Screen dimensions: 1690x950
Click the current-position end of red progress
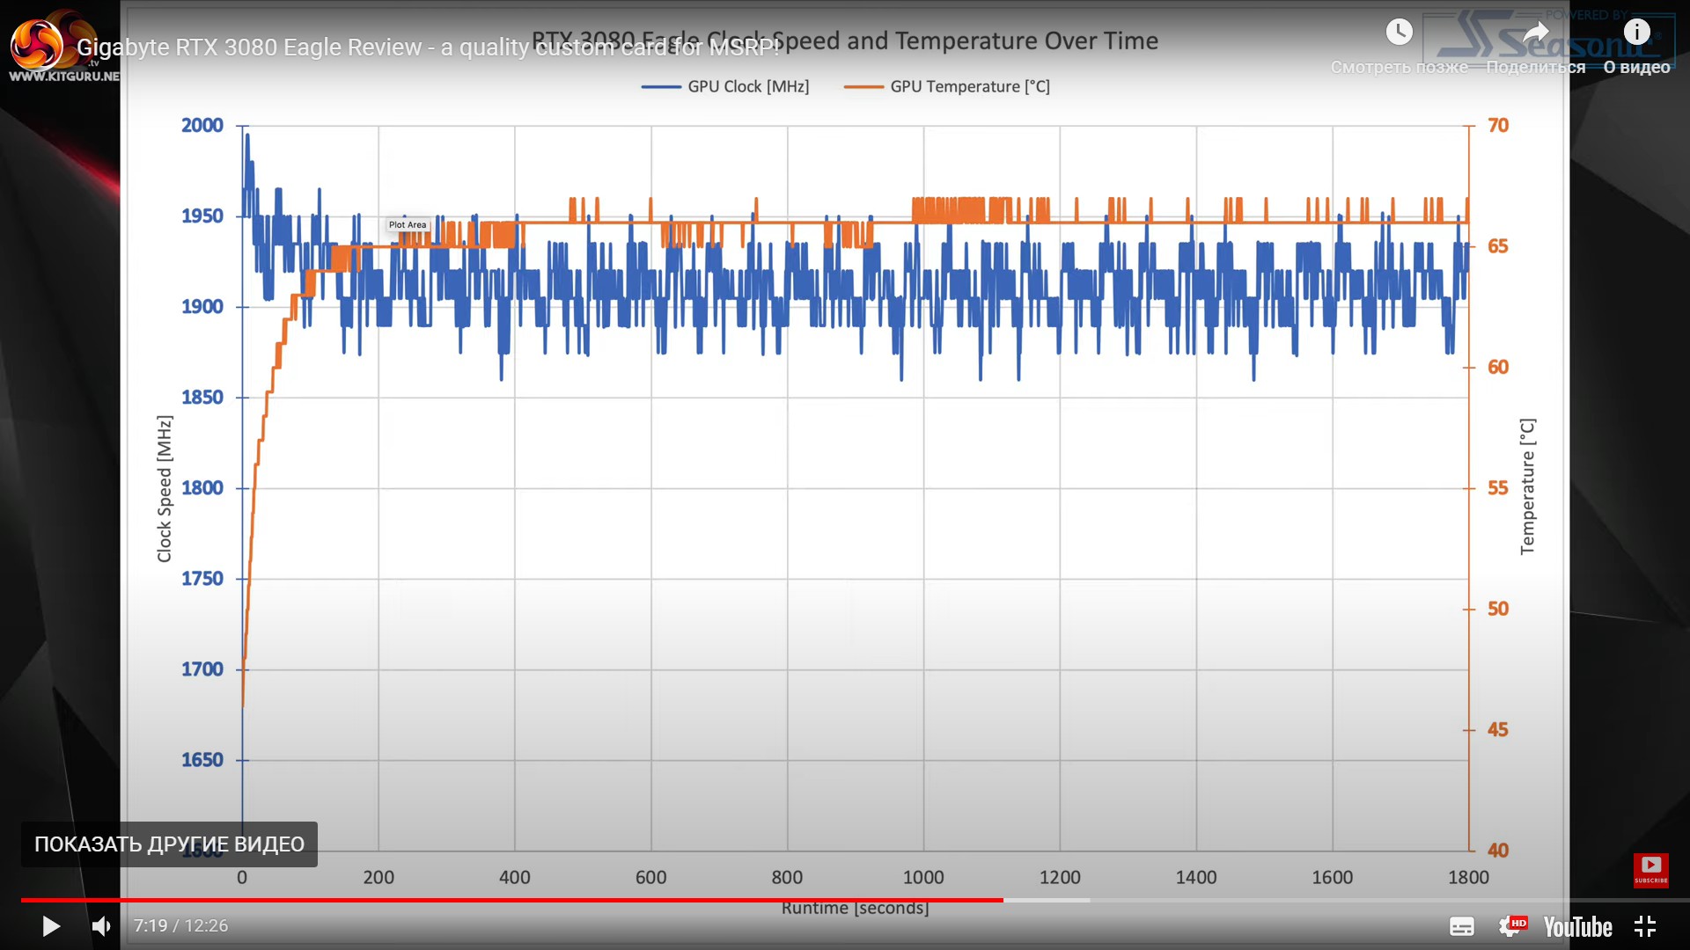(1003, 900)
